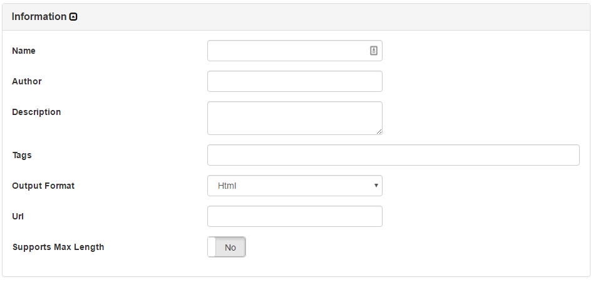This screenshot has height=285, width=598.
Task: Click the Description field label
Action: 36,112
